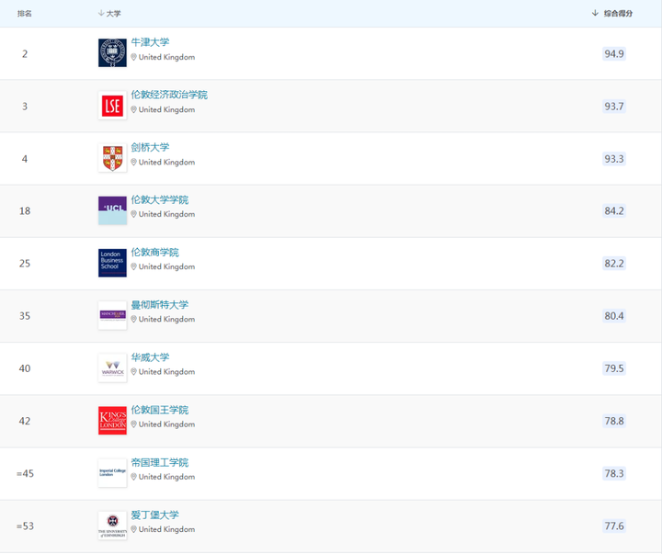Image resolution: width=662 pixels, height=554 pixels.
Task: Click the score 78.8 cell
Action: [x=614, y=421]
